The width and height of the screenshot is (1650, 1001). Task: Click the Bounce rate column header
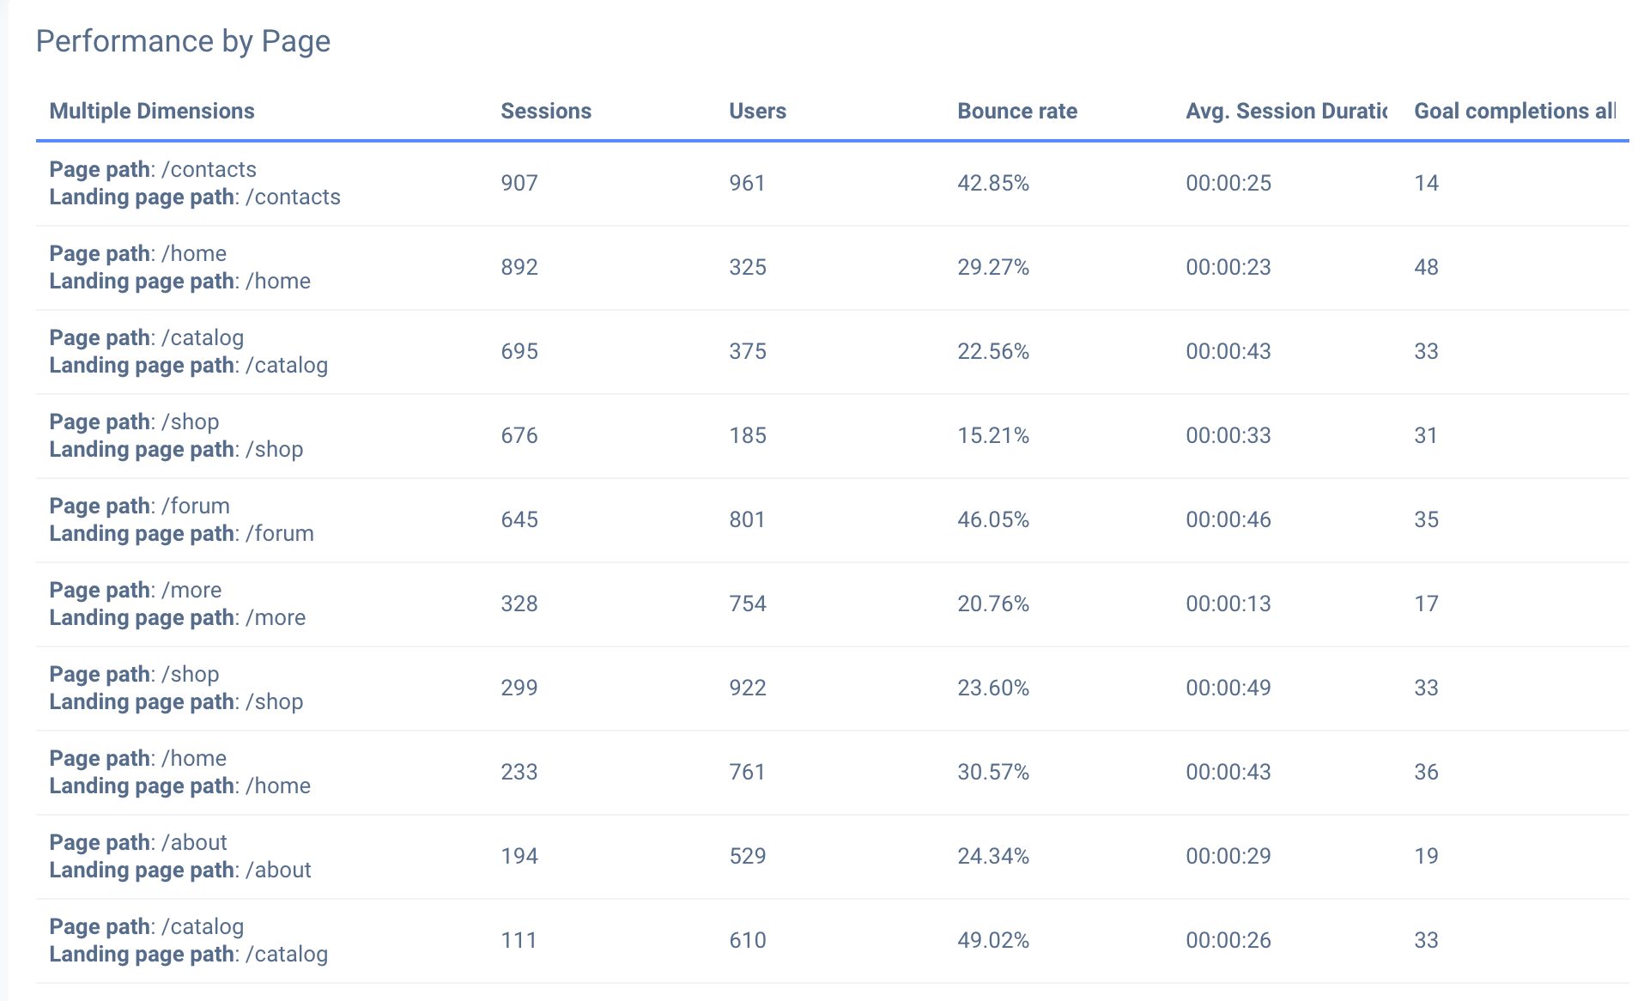pyautogui.click(x=1016, y=111)
